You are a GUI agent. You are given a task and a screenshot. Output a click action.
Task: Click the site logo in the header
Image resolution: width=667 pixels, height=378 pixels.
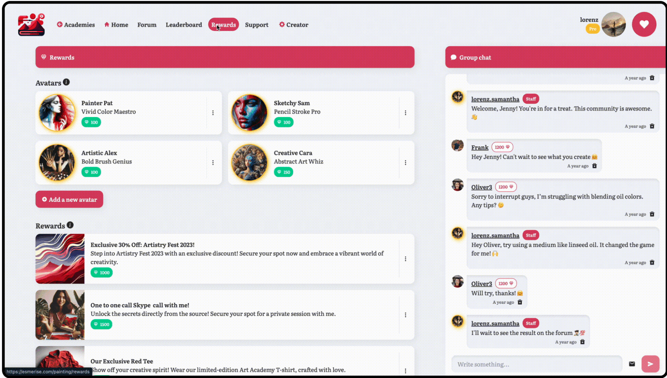pyautogui.click(x=31, y=24)
